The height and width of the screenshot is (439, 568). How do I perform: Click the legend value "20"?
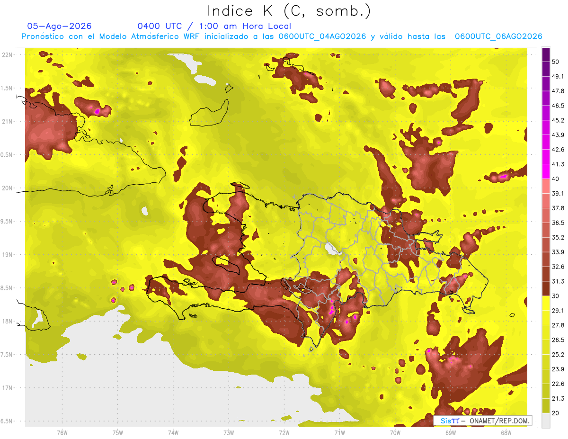click(555, 413)
